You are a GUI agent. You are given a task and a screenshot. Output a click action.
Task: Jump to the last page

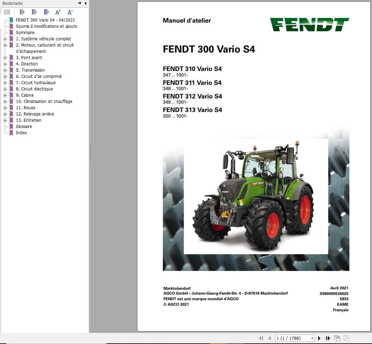point(328,338)
